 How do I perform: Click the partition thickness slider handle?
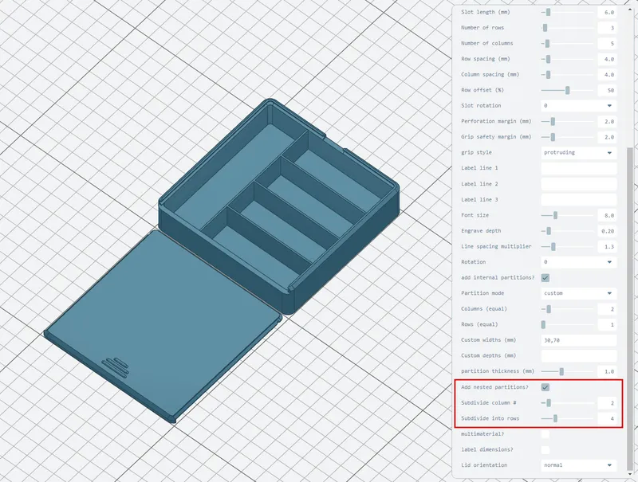click(561, 371)
